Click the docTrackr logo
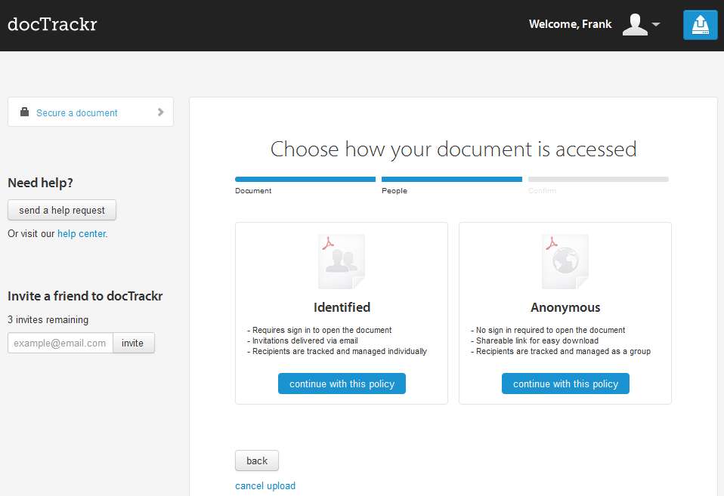 52,24
